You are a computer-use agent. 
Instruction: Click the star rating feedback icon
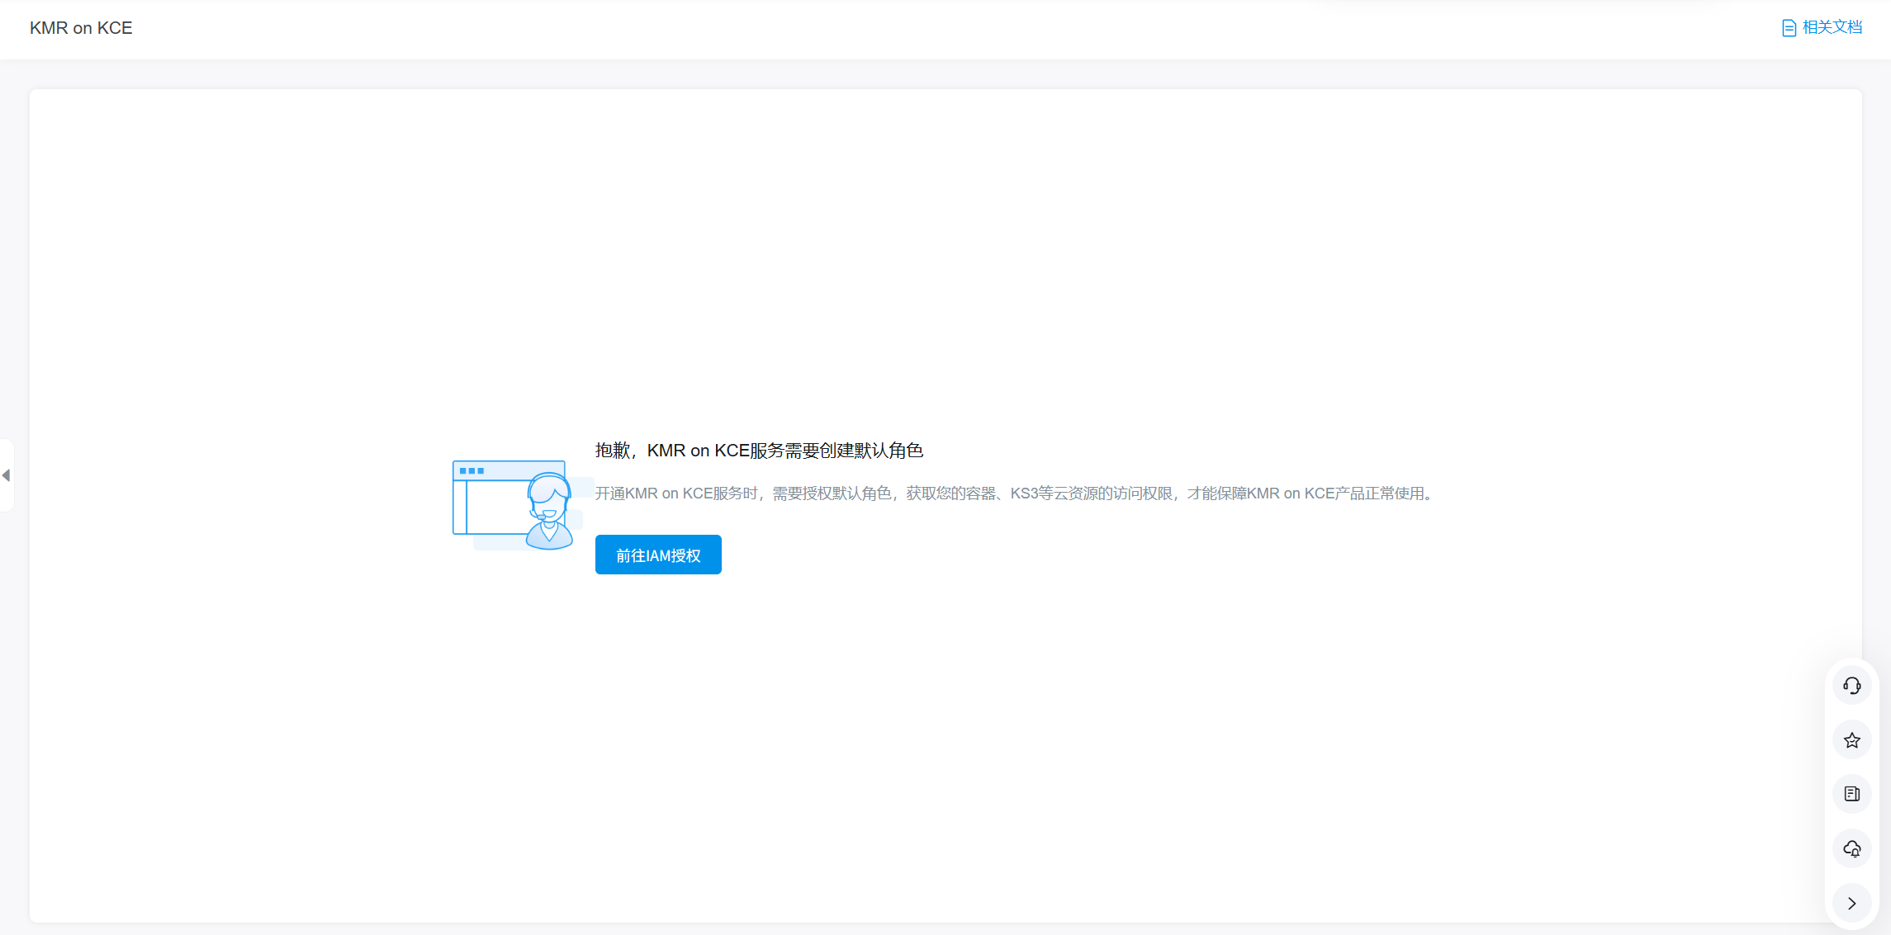[1851, 740]
